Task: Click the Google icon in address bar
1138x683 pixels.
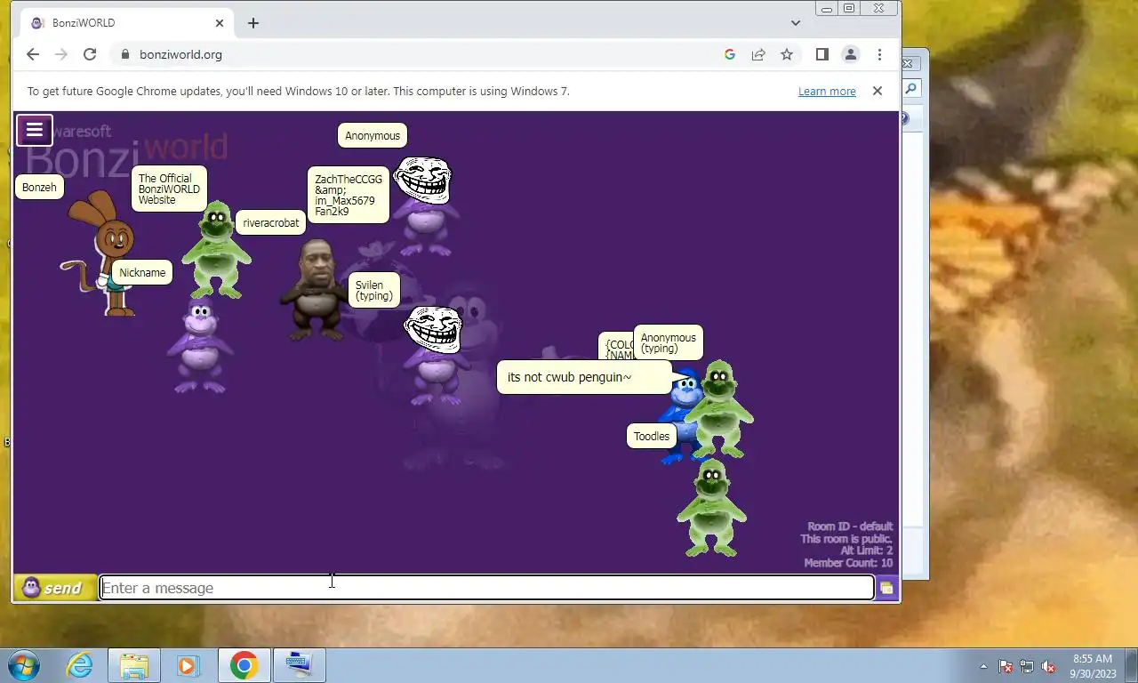Action: [730, 54]
